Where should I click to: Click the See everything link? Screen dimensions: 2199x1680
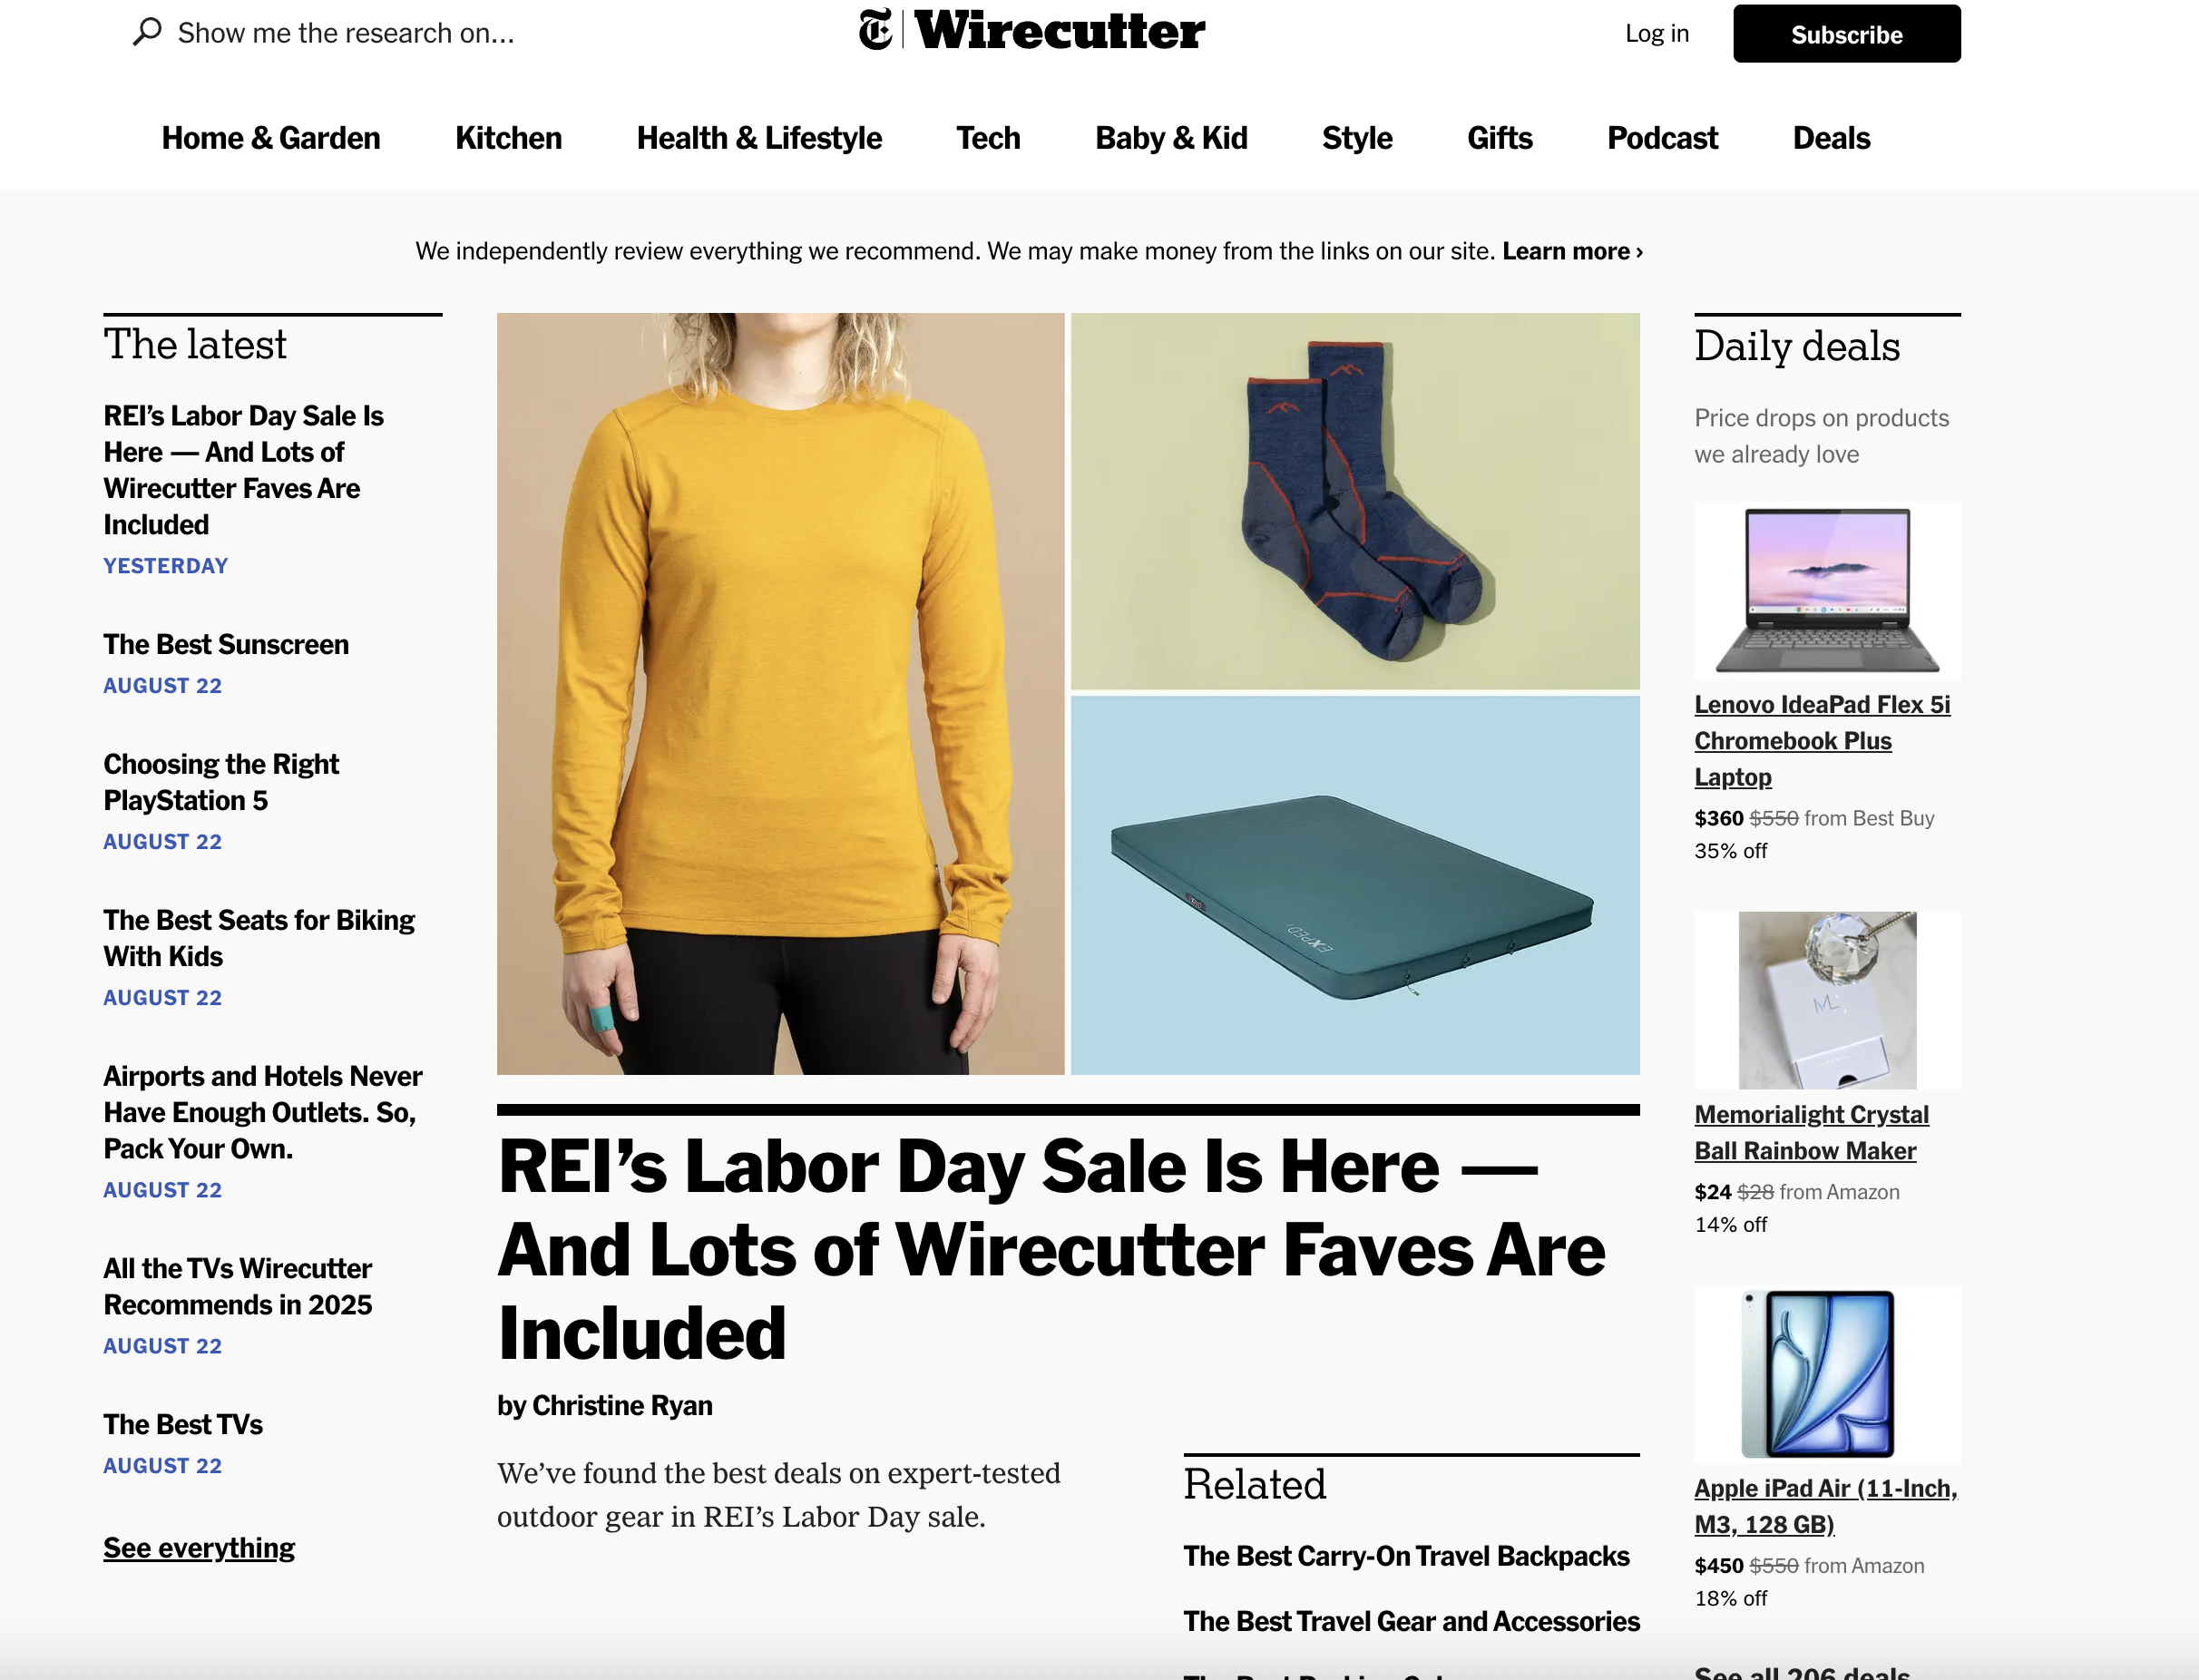(199, 1548)
